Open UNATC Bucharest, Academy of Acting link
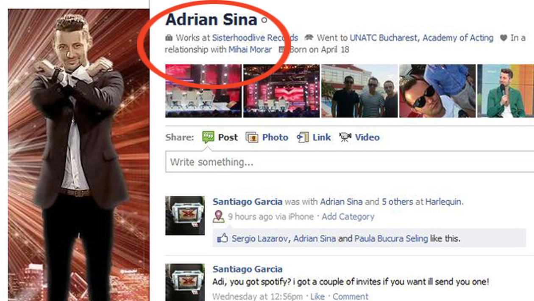This screenshot has width=534, height=301. click(422, 38)
